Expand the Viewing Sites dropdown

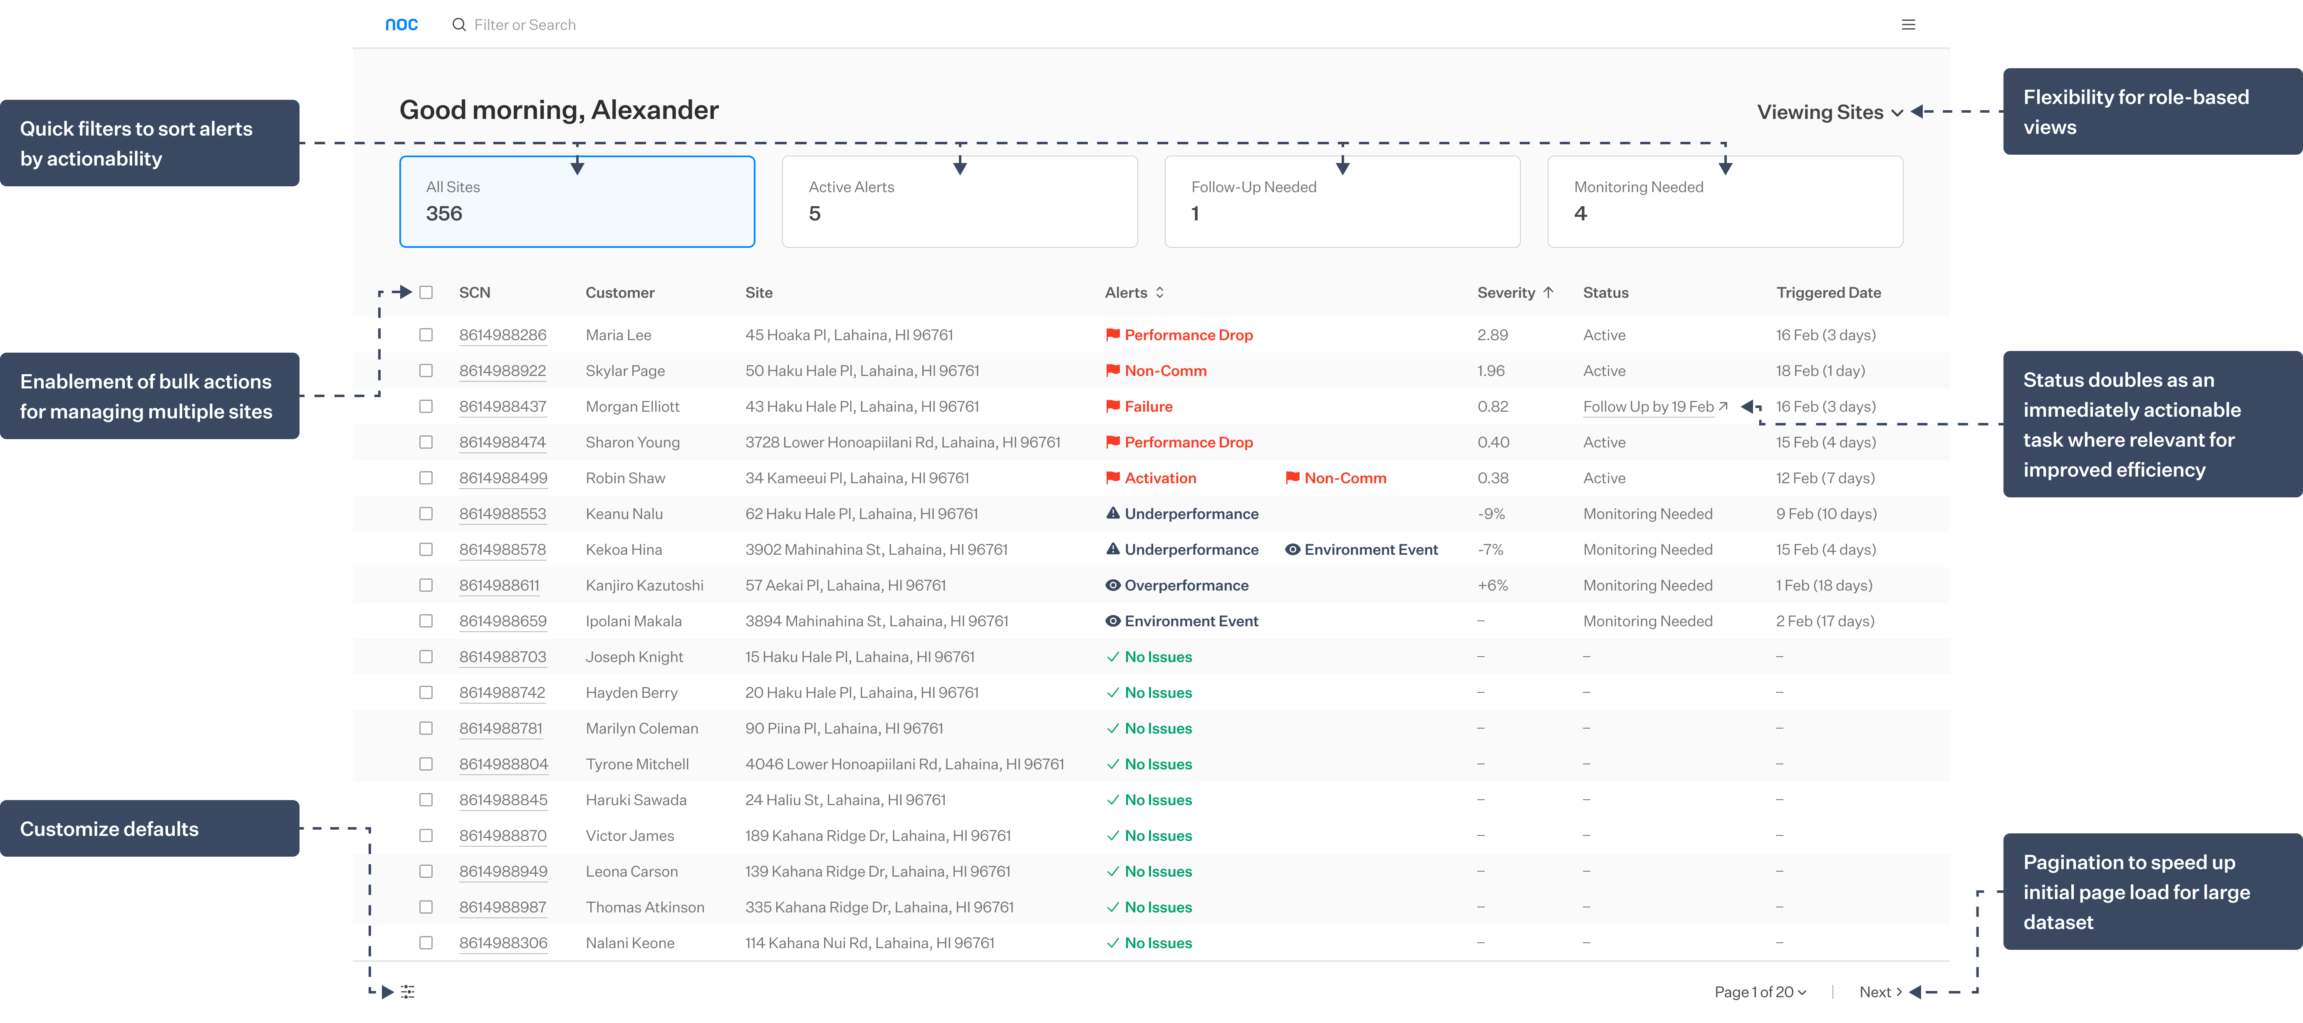1830,112
